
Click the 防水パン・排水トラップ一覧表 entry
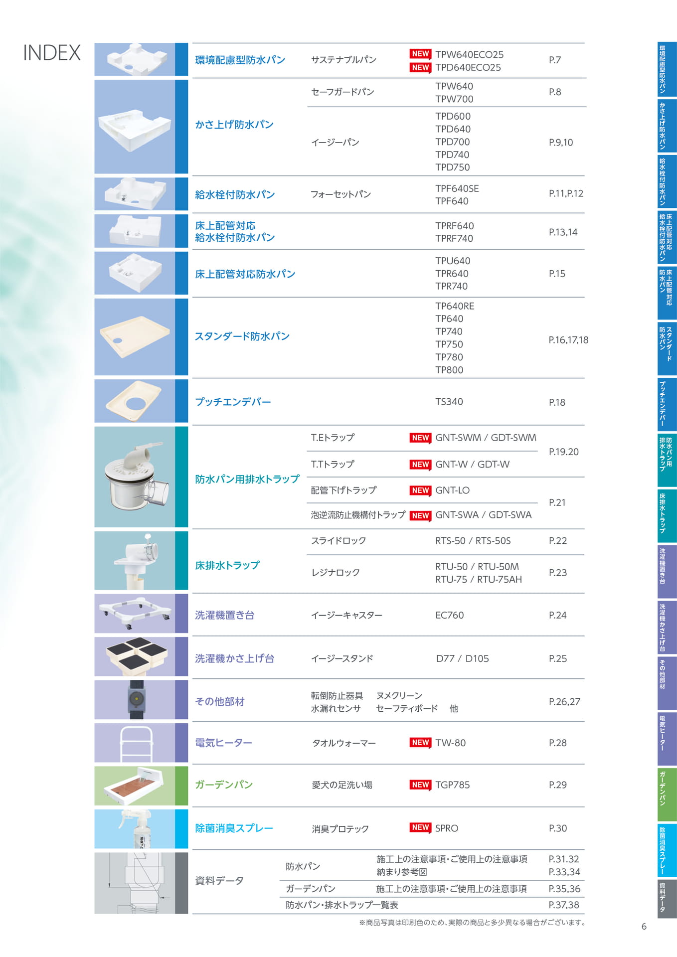tap(342, 905)
